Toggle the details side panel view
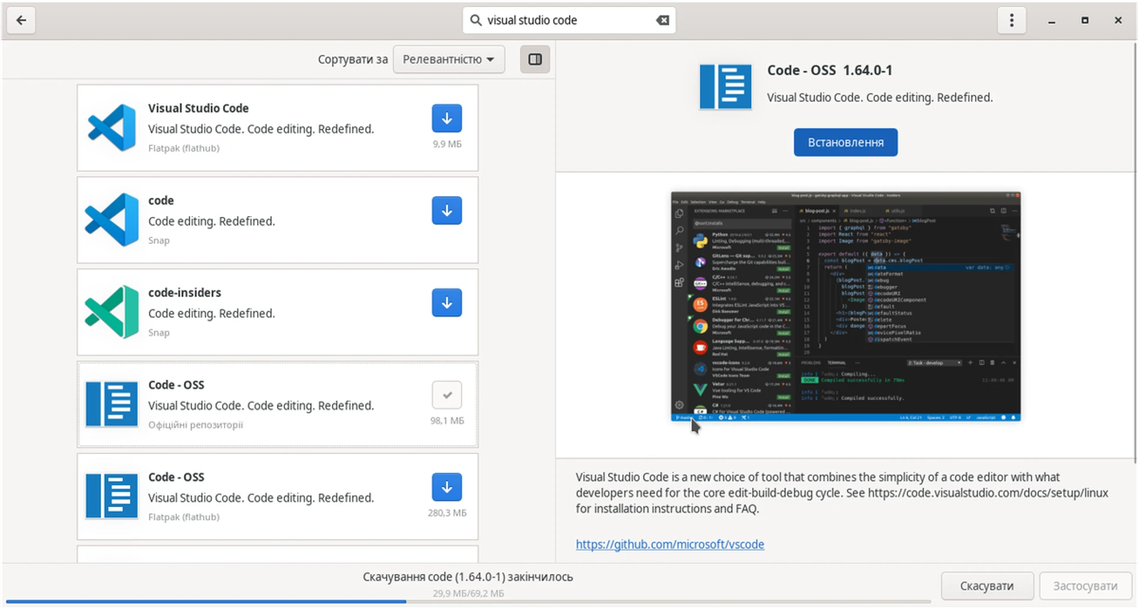1138x609 pixels. click(x=535, y=59)
